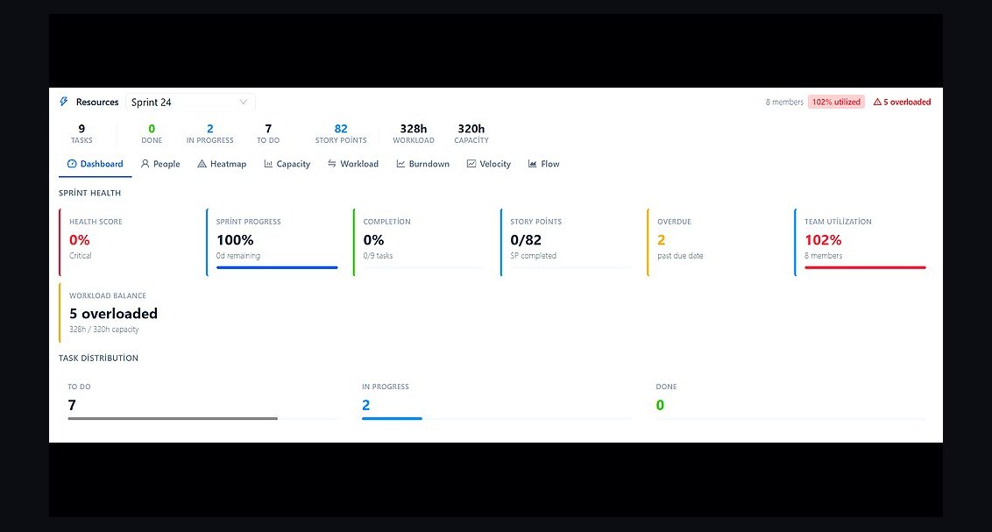
Task: Click the overloaded warning triangle icon
Action: (x=877, y=102)
